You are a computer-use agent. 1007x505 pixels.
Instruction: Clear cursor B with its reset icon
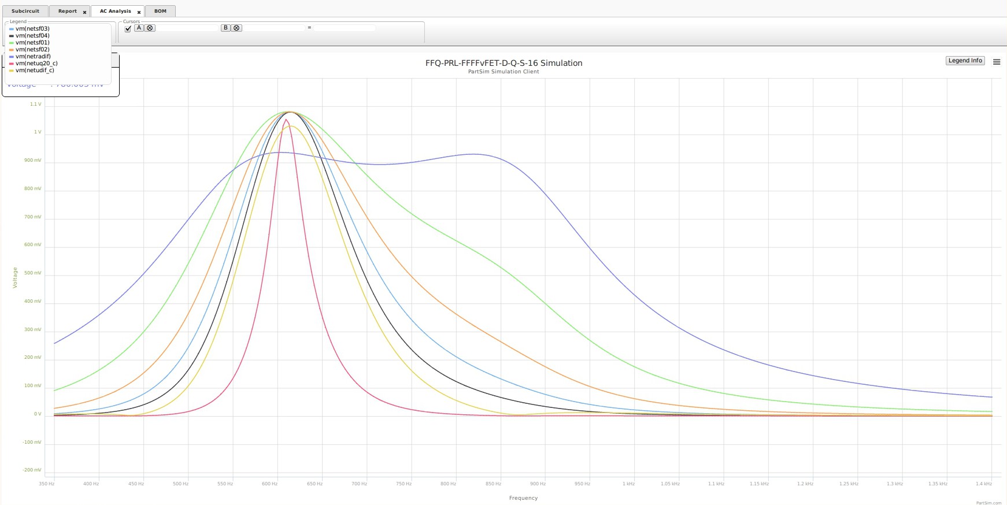(x=236, y=28)
